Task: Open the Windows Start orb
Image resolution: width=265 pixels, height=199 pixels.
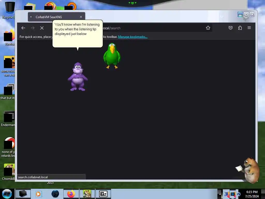Action: coord(7,194)
